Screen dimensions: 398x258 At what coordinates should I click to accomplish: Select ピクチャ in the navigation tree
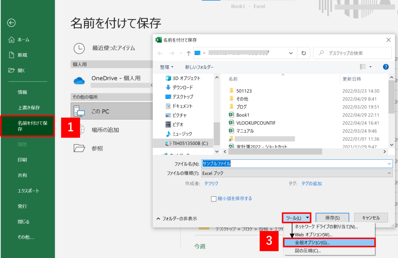coord(176,115)
